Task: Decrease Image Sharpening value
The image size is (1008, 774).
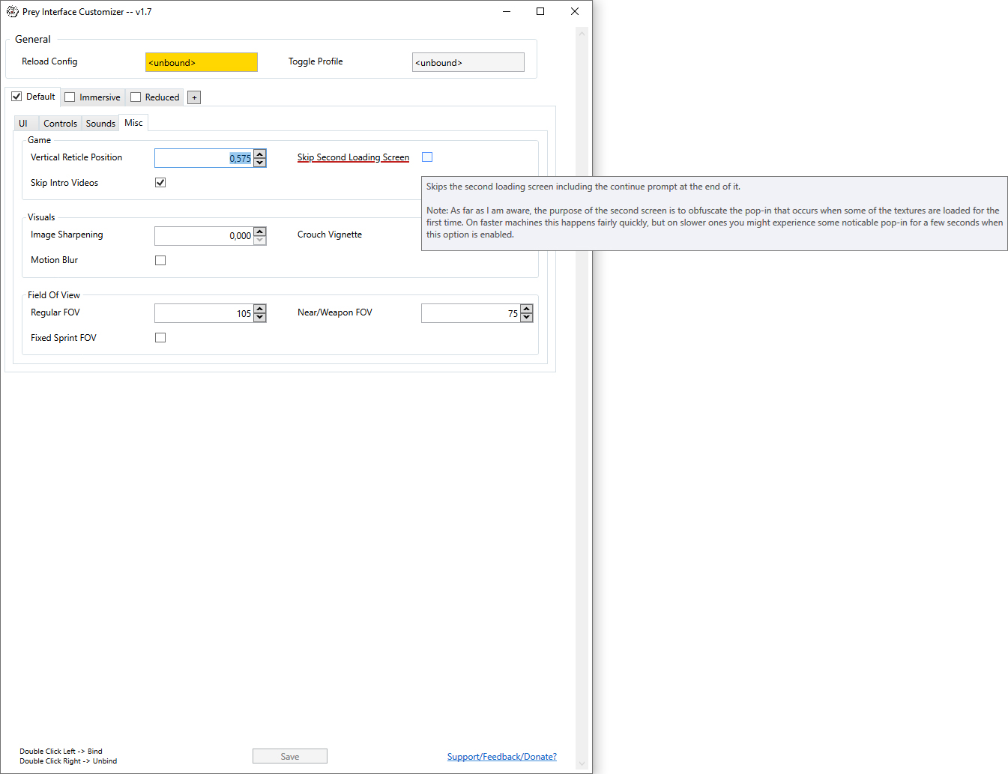Action: click(x=260, y=240)
